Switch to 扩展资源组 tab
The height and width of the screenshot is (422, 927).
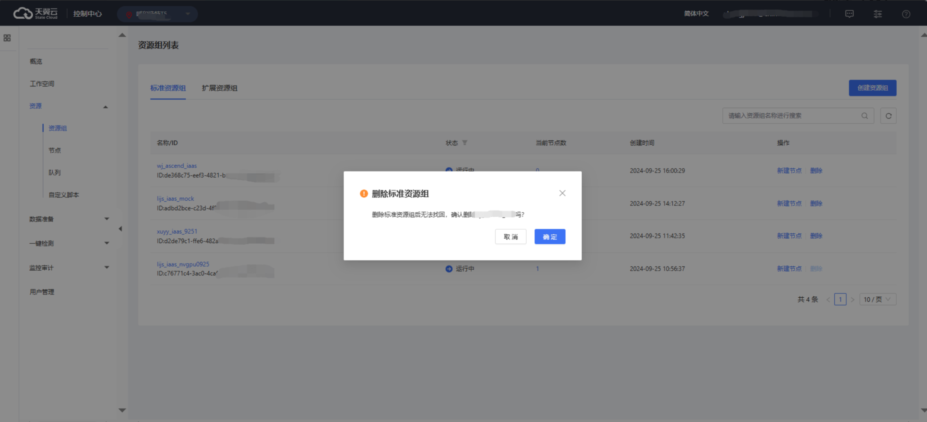pyautogui.click(x=219, y=88)
